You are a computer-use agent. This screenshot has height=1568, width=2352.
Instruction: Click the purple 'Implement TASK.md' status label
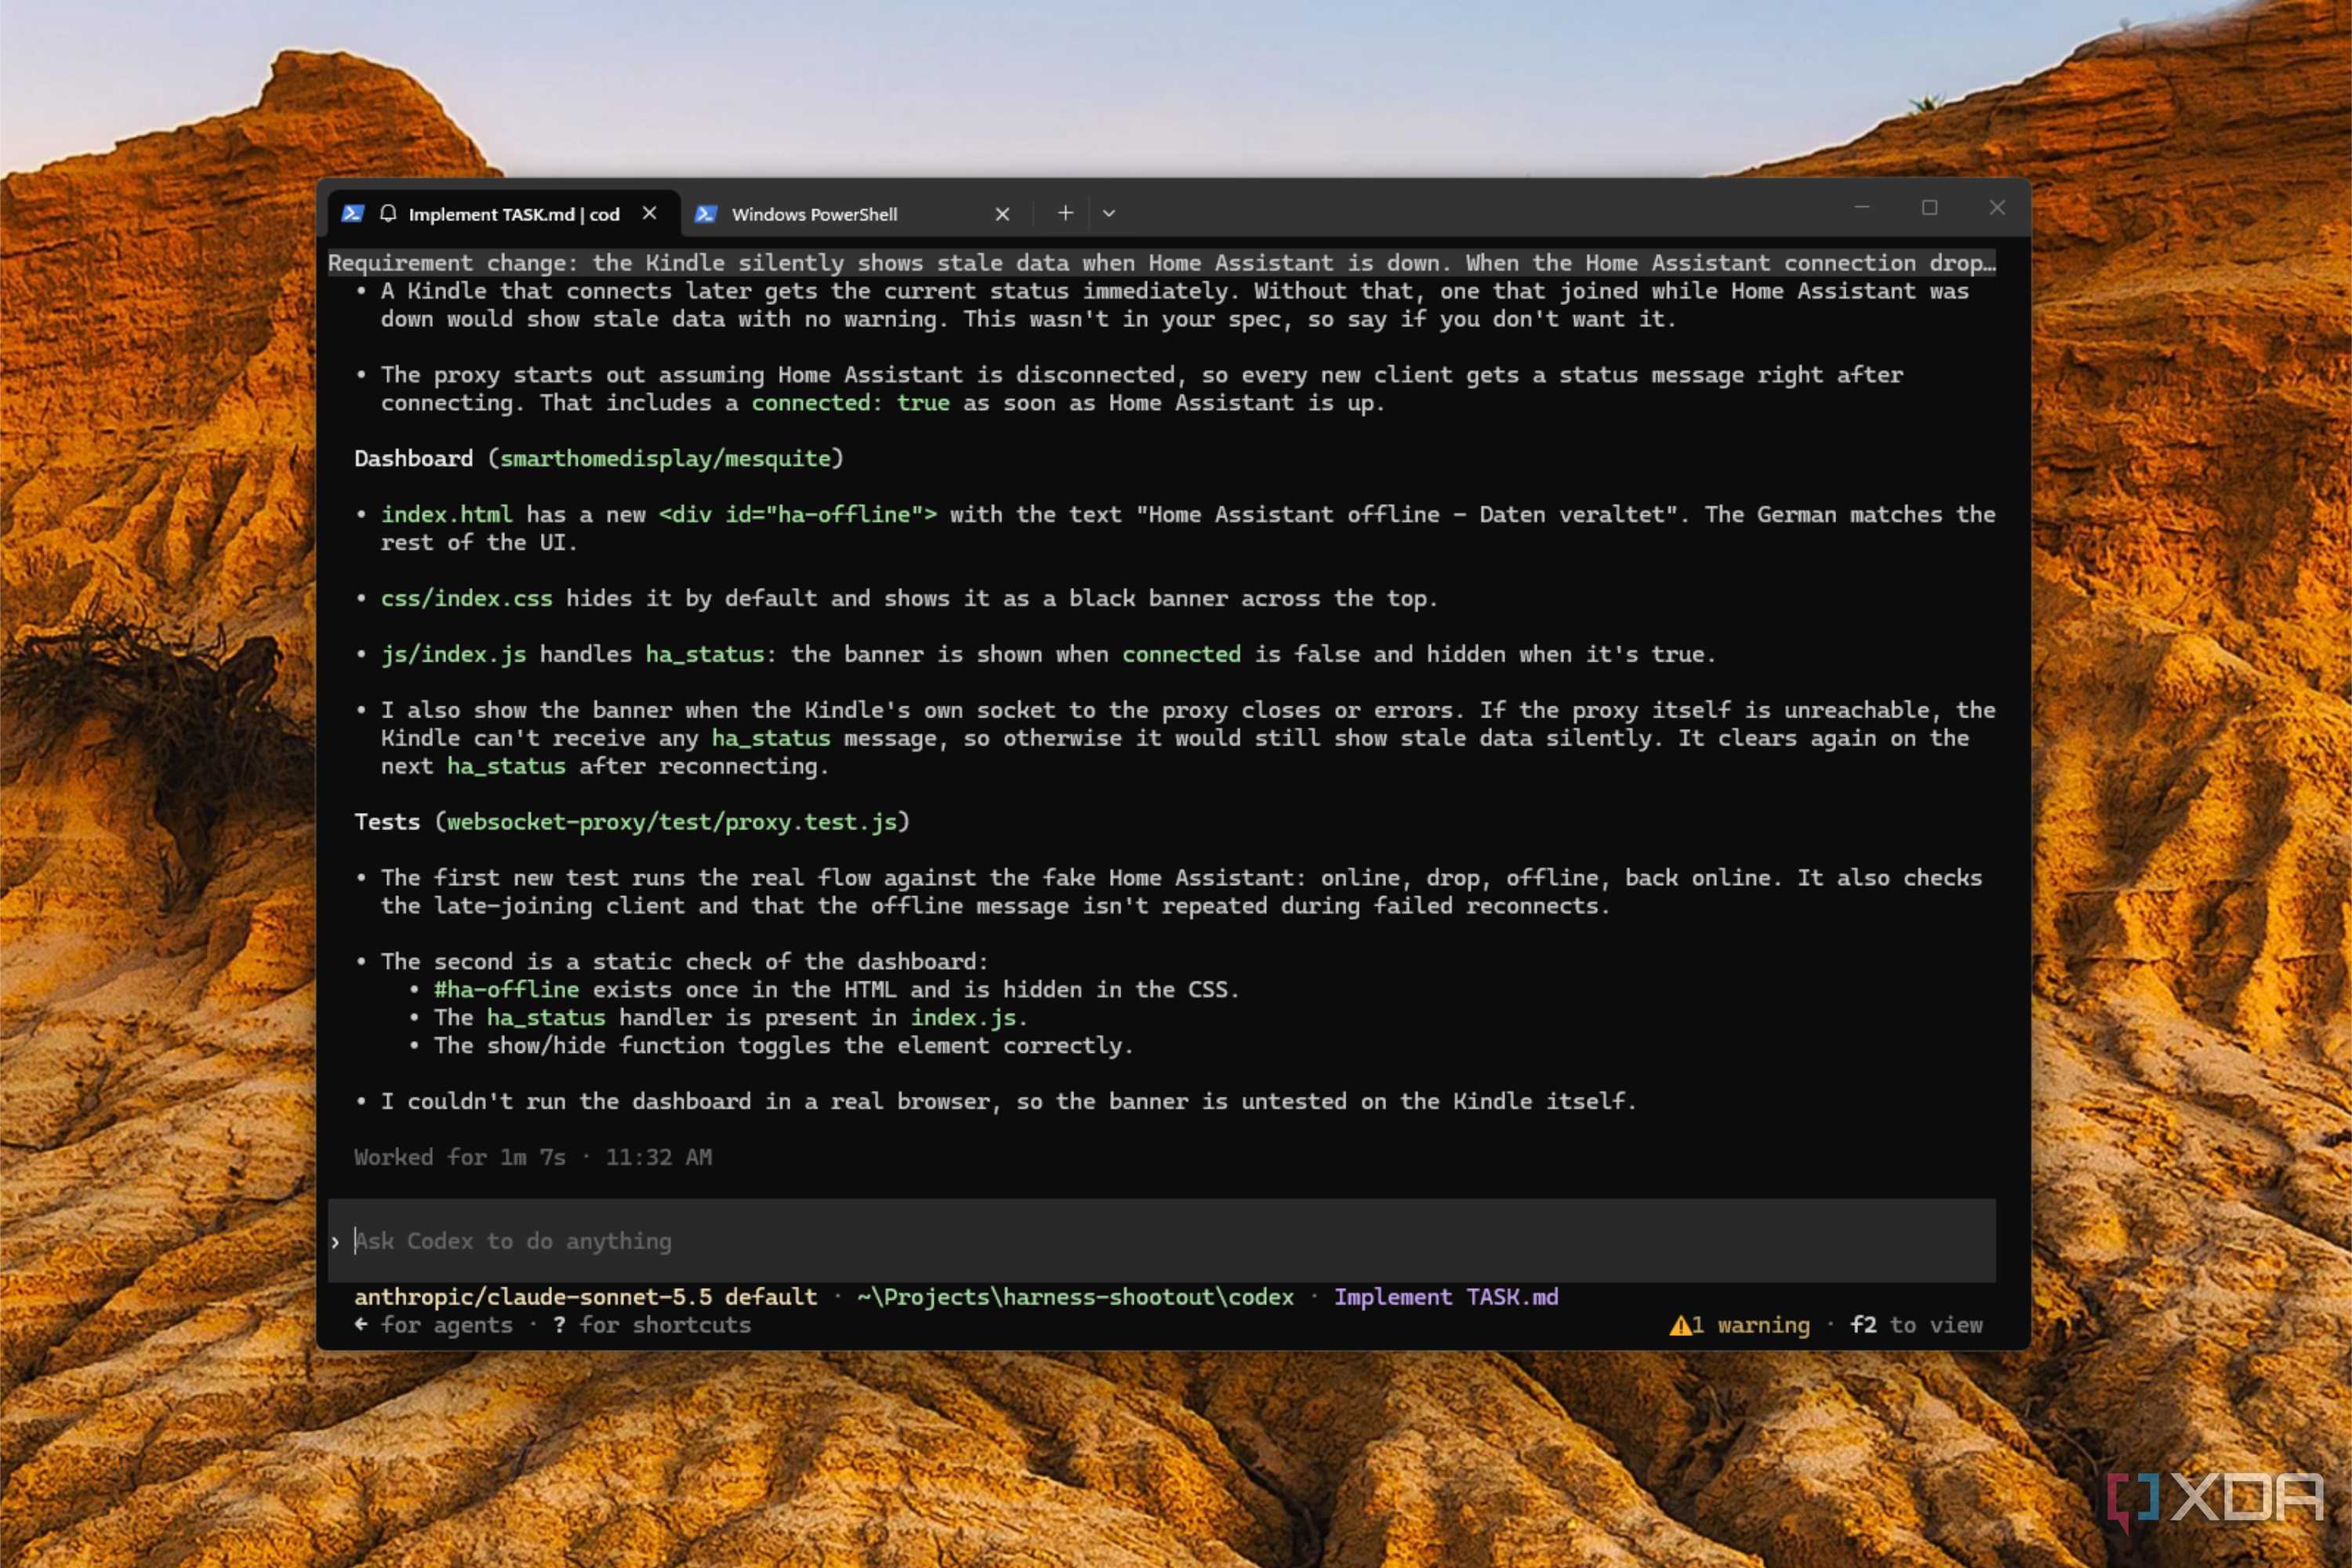(1446, 1297)
